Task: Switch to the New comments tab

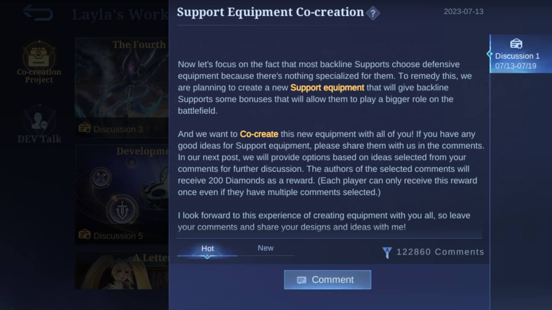Action: click(x=266, y=248)
